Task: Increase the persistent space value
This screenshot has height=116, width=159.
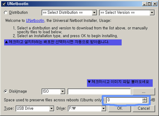Action: (144, 99)
